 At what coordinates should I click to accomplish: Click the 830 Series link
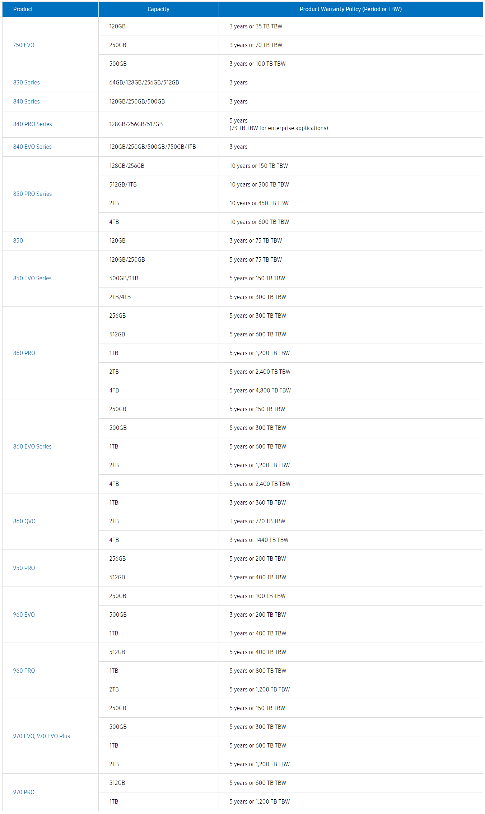[x=26, y=82]
